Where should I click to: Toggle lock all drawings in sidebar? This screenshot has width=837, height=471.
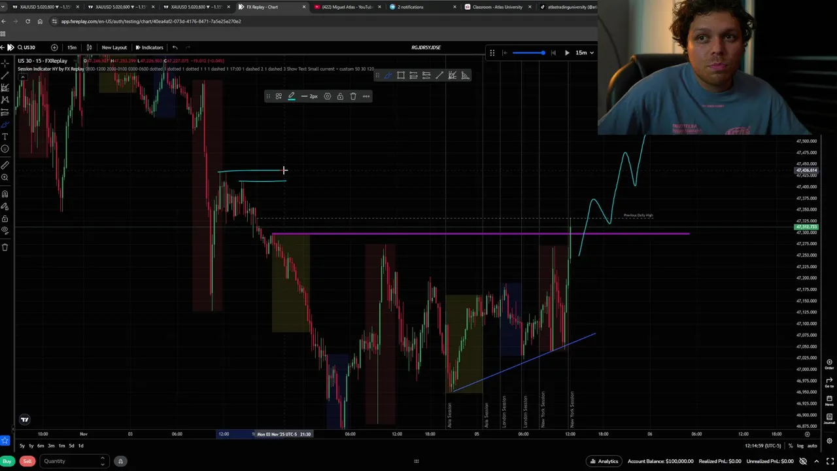5,218
